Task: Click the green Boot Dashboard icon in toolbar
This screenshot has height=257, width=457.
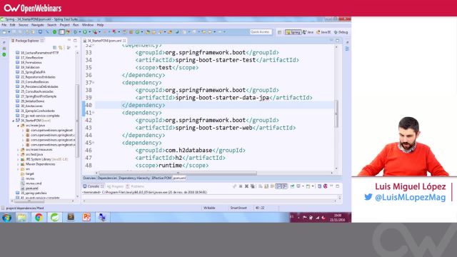Action: coord(54,32)
